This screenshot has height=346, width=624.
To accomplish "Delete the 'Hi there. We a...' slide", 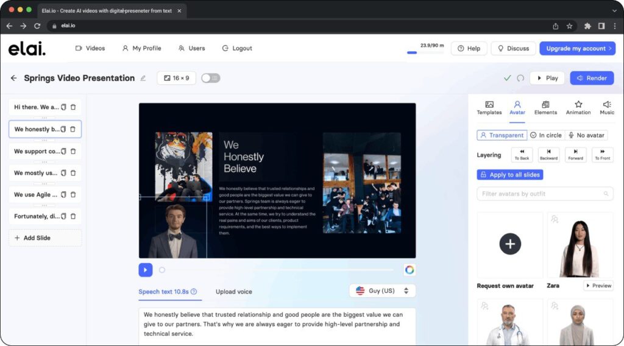I will (73, 107).
